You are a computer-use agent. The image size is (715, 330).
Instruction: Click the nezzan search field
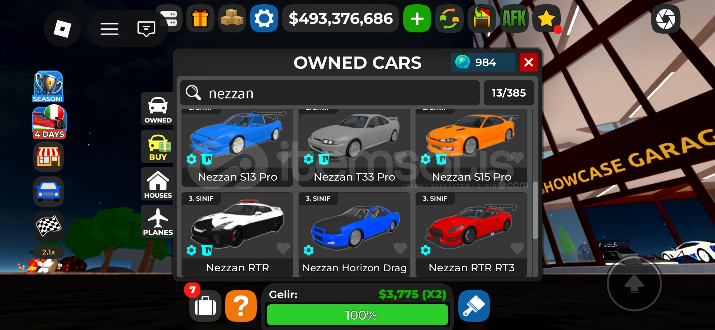click(330, 93)
